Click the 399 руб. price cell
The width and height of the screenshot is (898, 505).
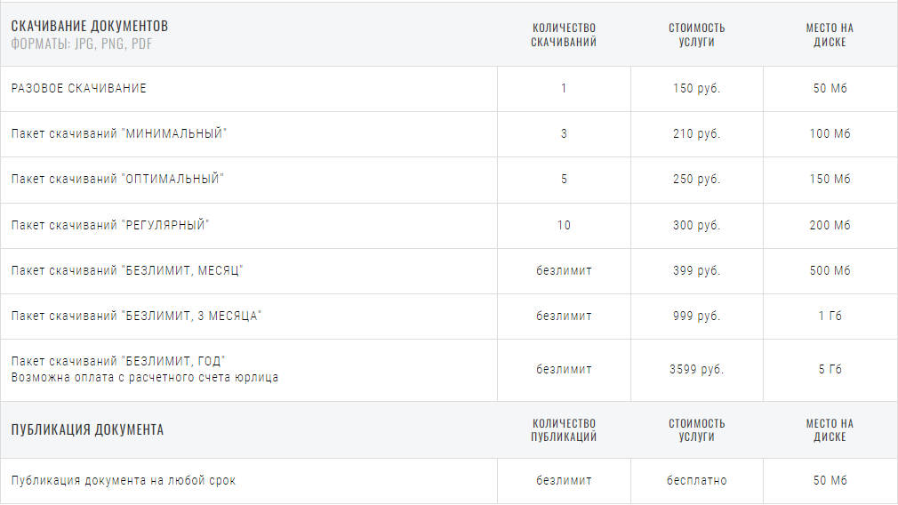point(696,271)
